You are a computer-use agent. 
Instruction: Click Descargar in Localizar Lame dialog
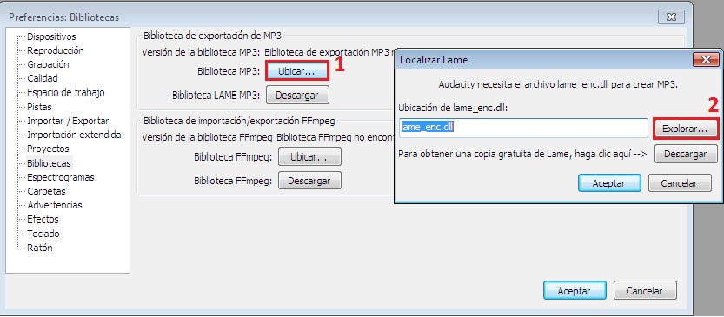[x=685, y=154]
